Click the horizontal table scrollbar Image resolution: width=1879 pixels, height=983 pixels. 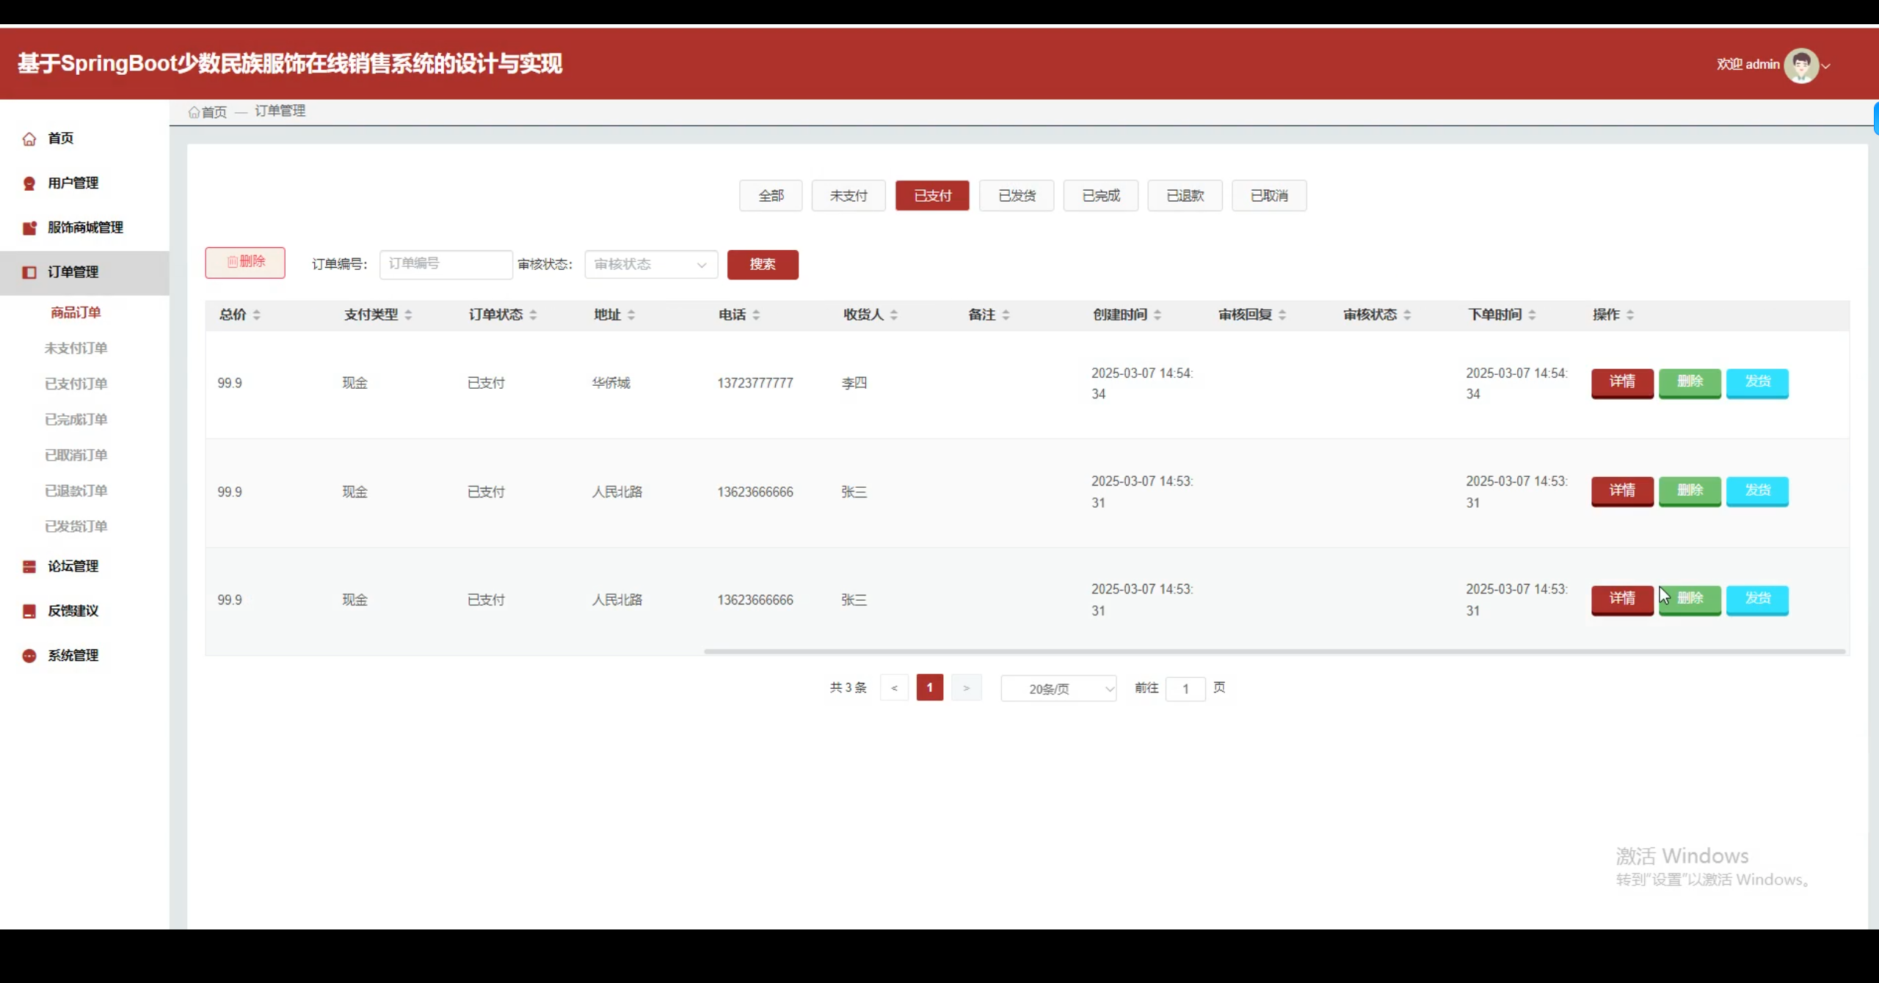(x=1273, y=651)
